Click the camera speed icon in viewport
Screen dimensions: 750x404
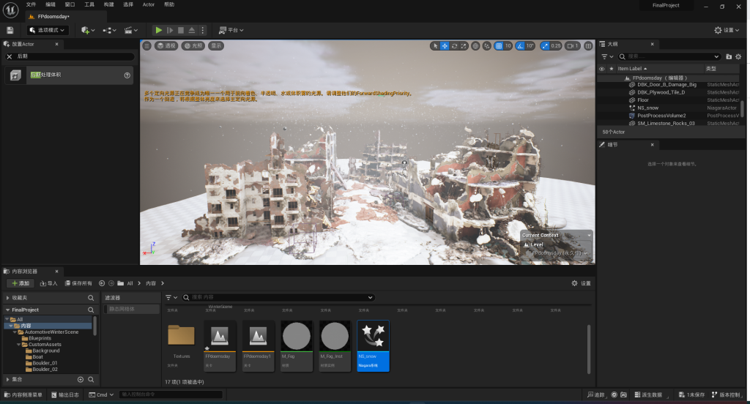(x=571, y=45)
